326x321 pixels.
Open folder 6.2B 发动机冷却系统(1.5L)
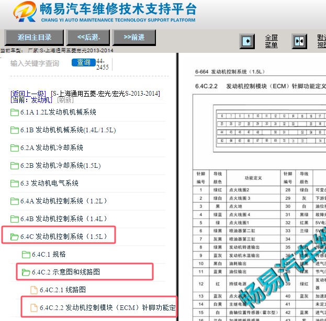pyautogui.click(x=61, y=166)
